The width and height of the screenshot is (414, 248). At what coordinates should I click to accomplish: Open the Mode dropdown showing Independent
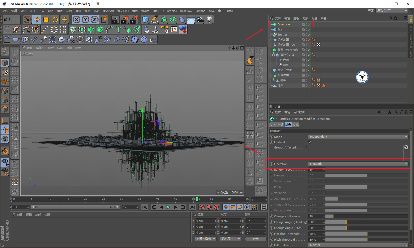point(358,137)
